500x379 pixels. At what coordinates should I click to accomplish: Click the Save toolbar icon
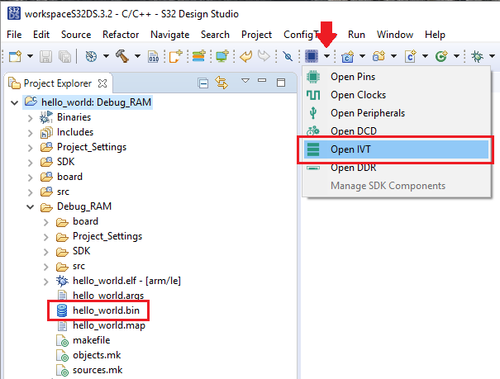click(x=45, y=57)
